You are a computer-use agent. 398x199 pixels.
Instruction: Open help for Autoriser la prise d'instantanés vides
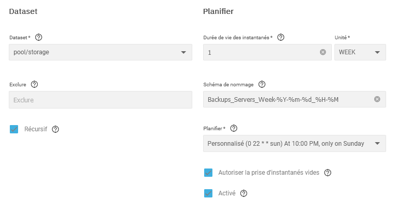coord(328,173)
